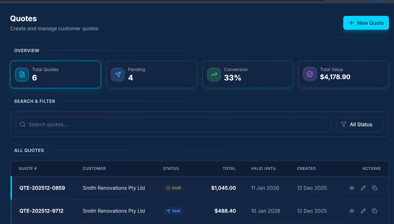Click the Total Value checkmark circle icon
394x224 pixels.
point(310,74)
